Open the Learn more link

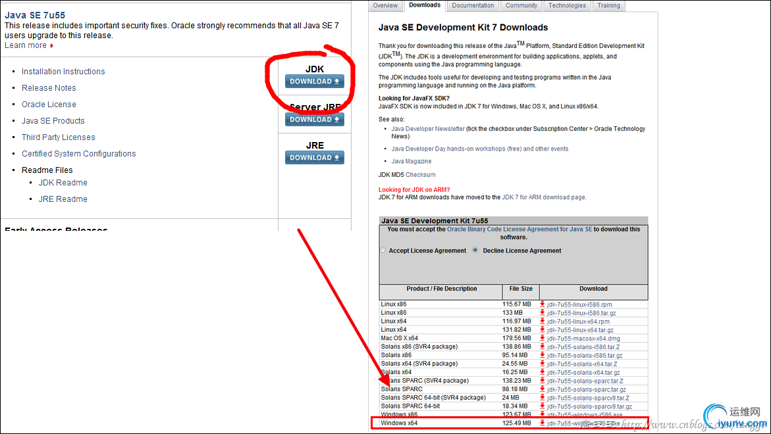coord(26,45)
